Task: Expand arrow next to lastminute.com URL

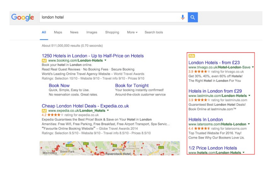Action: [250, 96]
